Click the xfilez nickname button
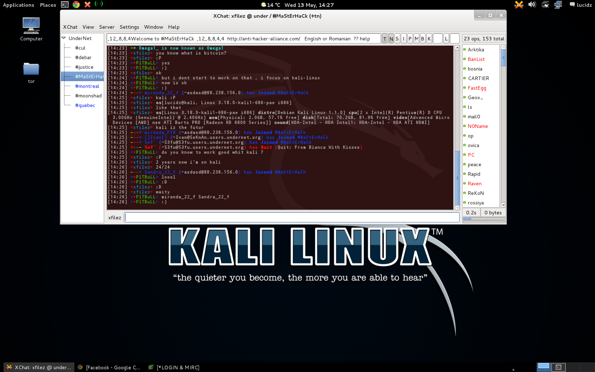The image size is (595, 372). [x=115, y=218]
